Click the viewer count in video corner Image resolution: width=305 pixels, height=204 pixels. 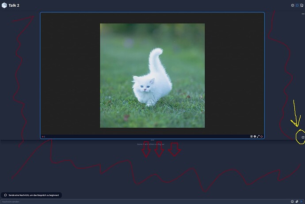click(43, 136)
